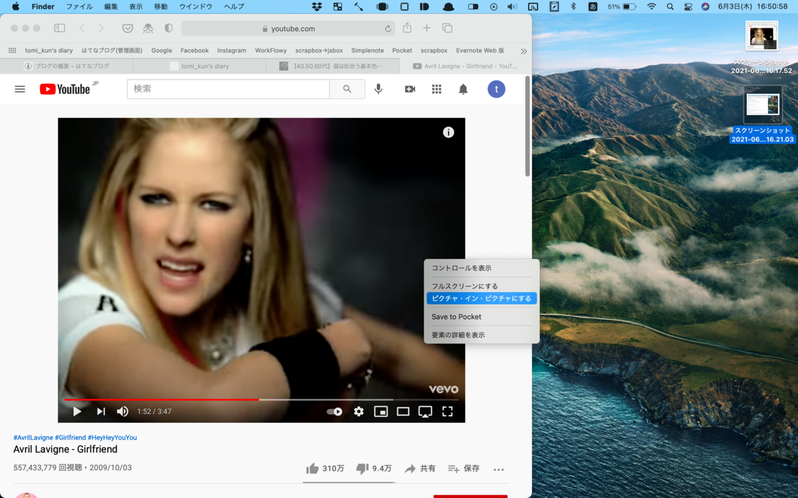Open the more actions ellipsis below the video

click(x=499, y=469)
